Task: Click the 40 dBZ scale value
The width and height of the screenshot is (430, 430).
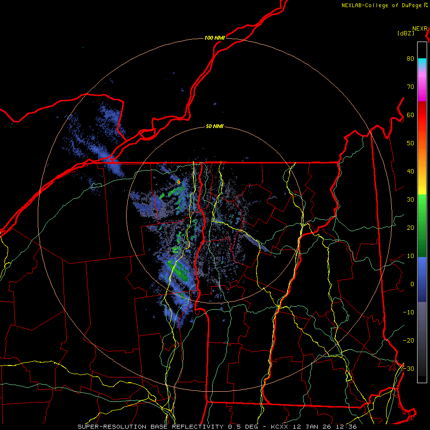Action: pos(410,172)
